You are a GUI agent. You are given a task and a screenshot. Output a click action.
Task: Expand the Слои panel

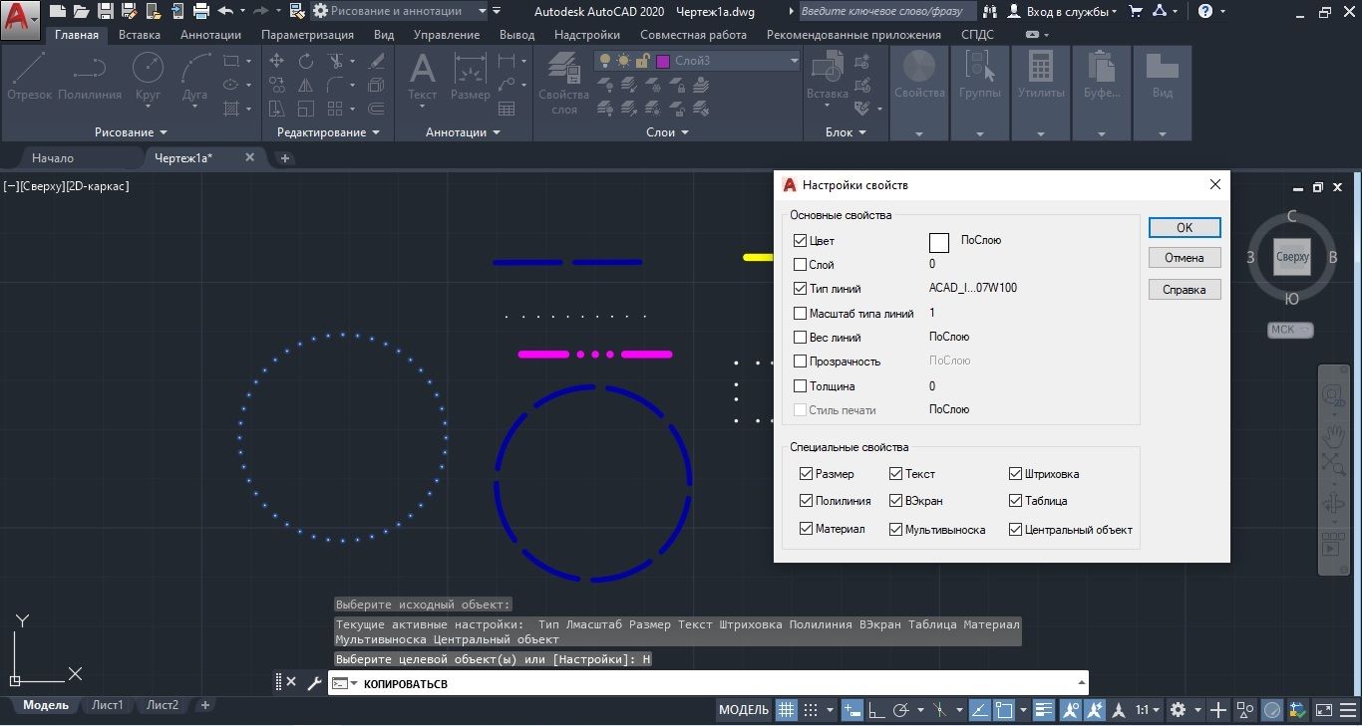point(667,131)
